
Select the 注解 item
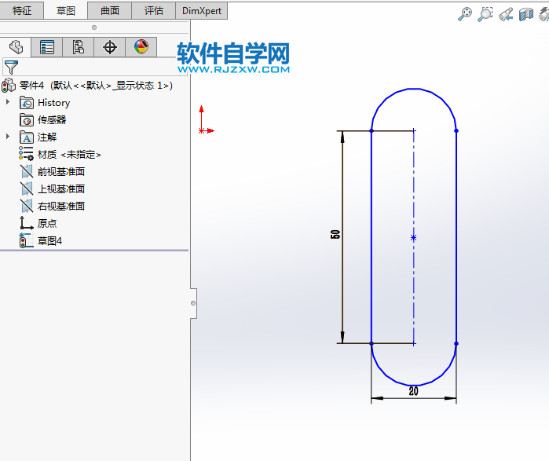[x=47, y=137]
